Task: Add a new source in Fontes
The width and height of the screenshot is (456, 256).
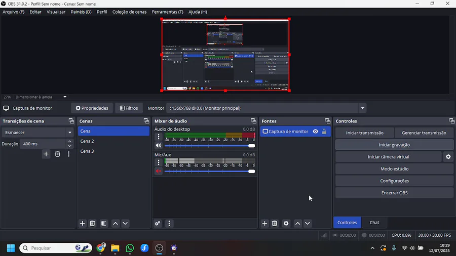Action: pos(264,223)
